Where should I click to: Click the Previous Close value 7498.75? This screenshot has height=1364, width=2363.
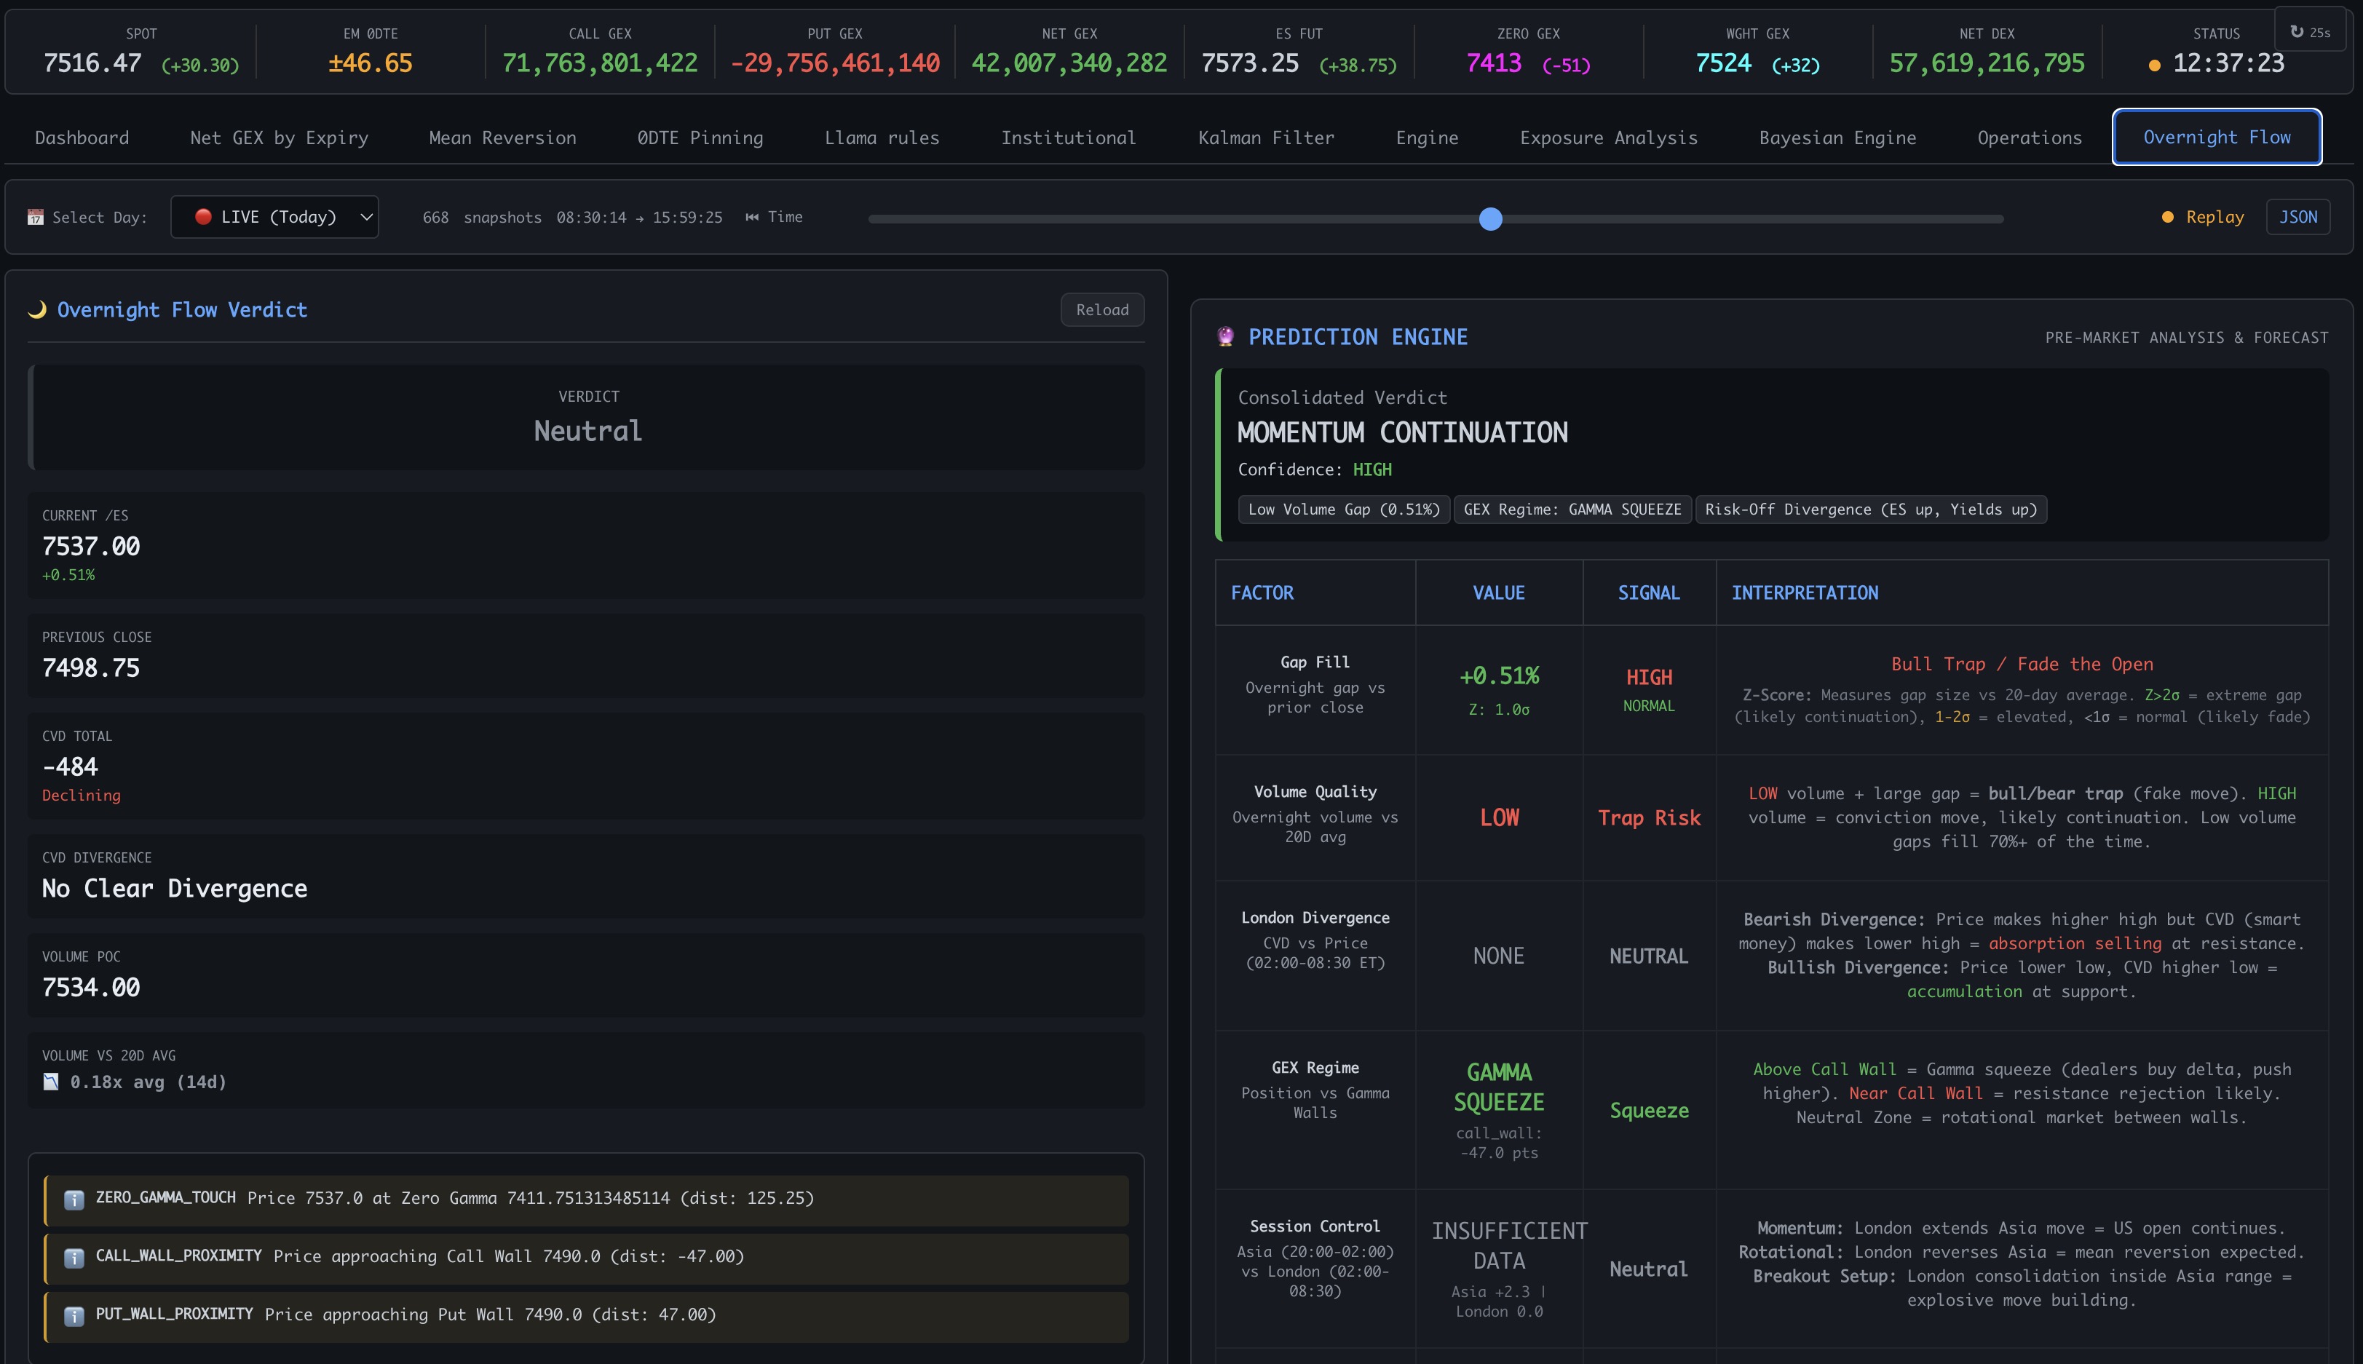coord(91,668)
